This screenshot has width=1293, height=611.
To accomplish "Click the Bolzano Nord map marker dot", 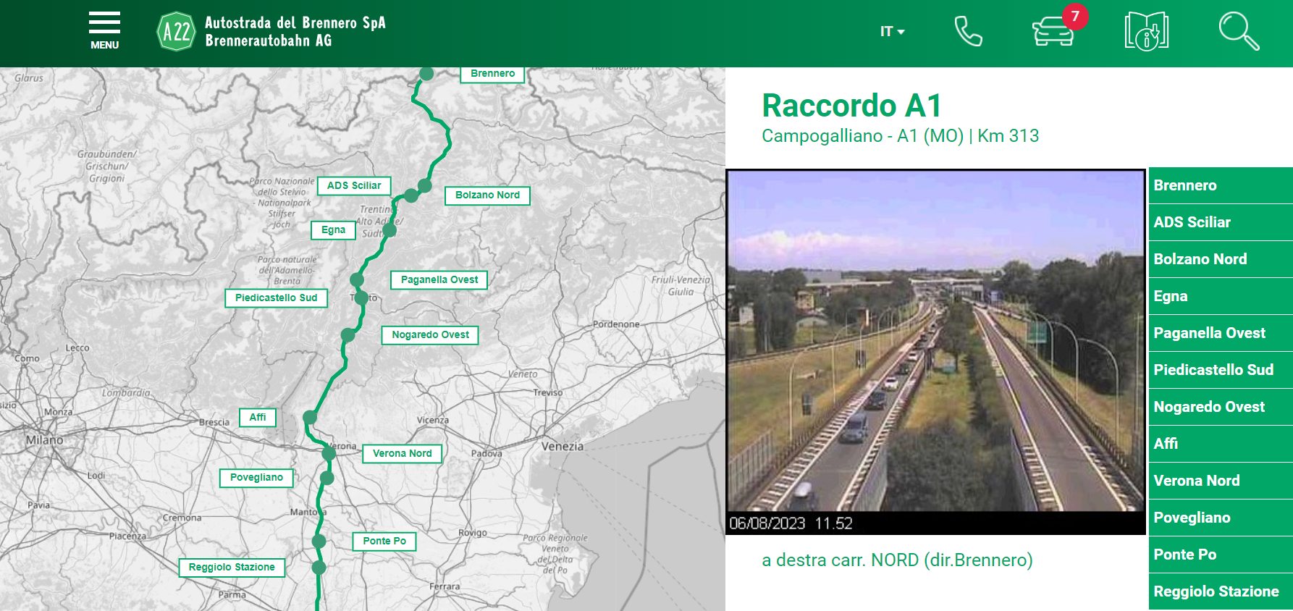I will pyautogui.click(x=425, y=186).
